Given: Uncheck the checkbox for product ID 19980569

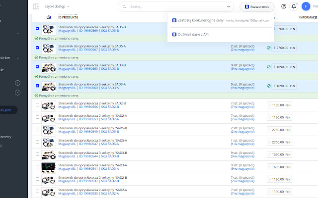Looking at the screenshot, I should coord(37,29).
